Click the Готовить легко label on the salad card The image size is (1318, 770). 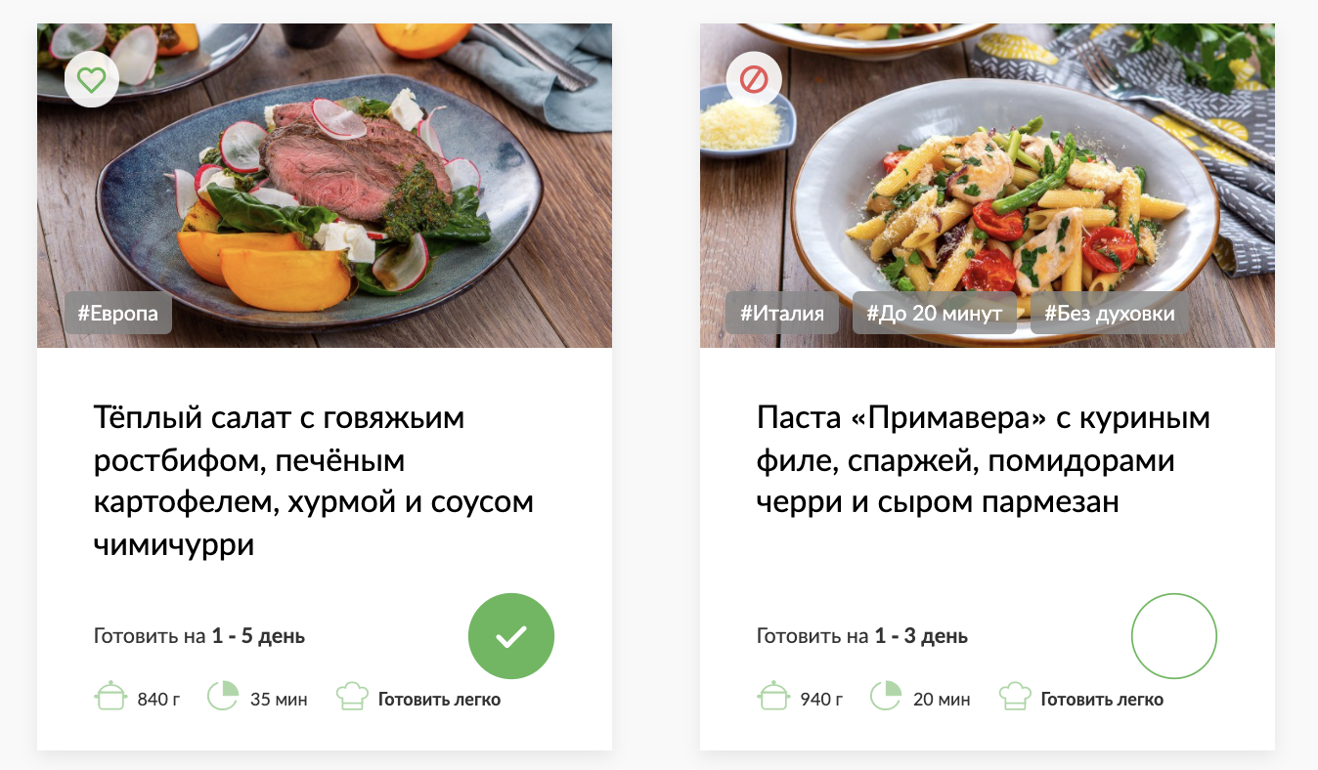(x=439, y=700)
